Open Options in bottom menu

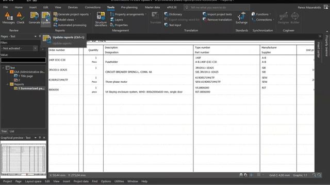[x=106, y=181]
